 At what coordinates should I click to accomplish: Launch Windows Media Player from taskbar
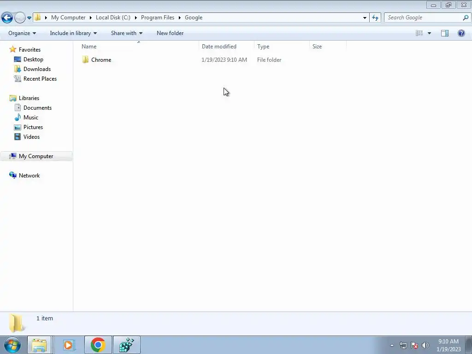(69, 345)
